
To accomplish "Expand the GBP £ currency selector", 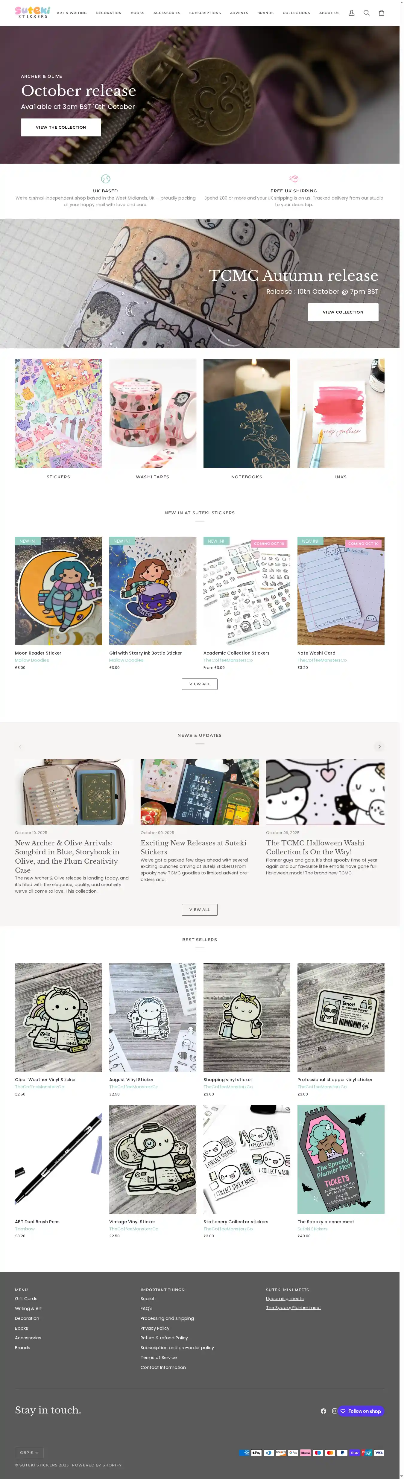I will [29, 1453].
